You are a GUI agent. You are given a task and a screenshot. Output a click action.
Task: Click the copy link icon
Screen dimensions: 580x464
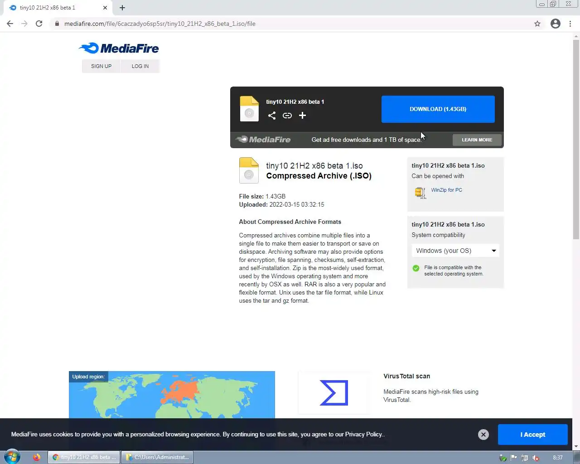point(287,116)
